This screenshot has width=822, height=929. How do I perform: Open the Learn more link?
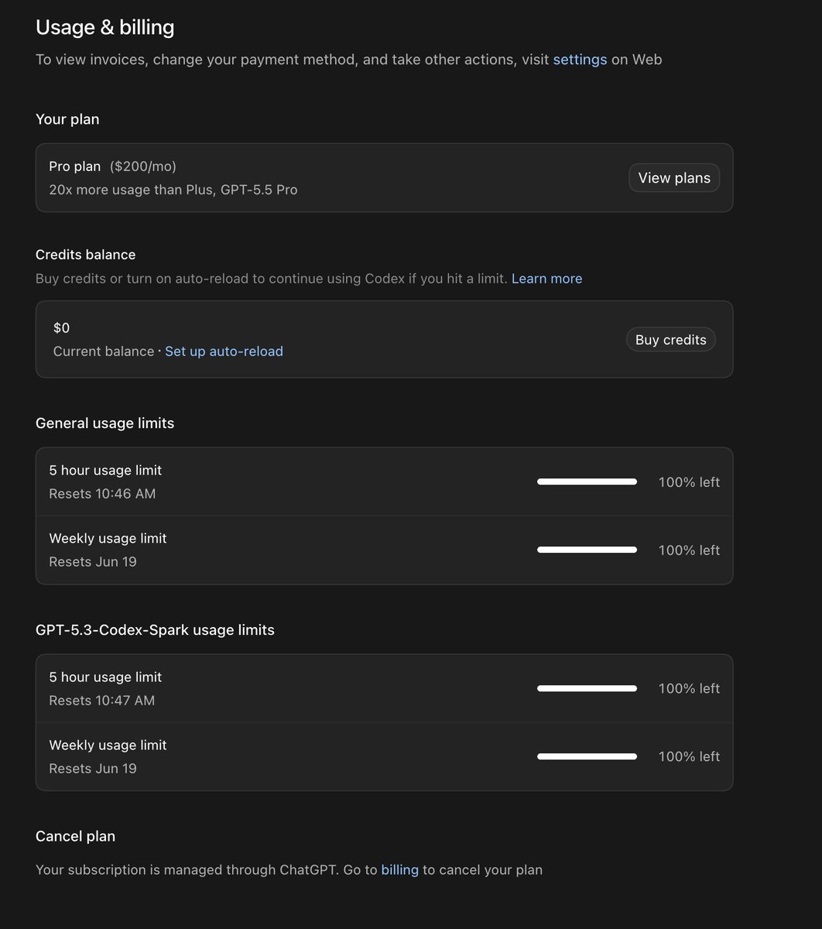click(x=546, y=279)
